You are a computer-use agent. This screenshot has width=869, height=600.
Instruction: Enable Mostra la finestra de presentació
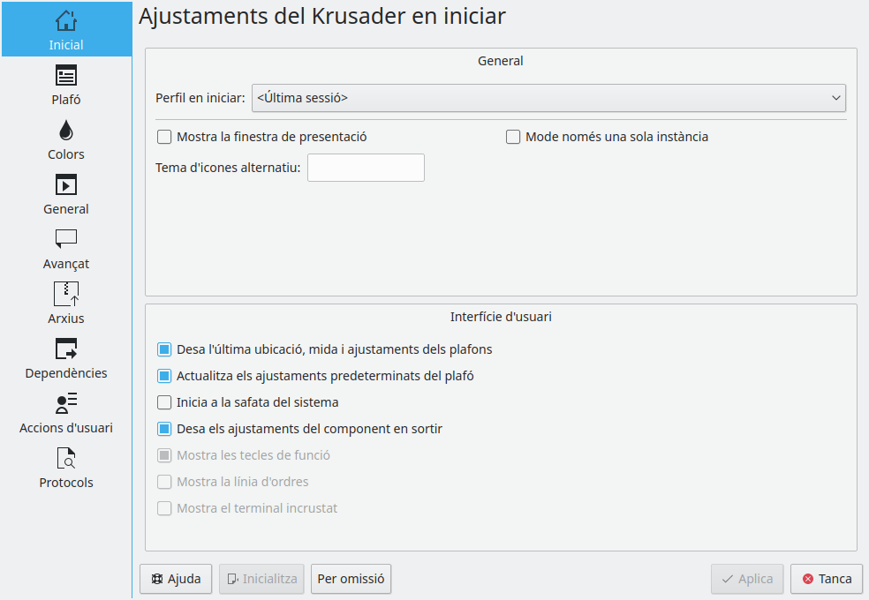[164, 137]
